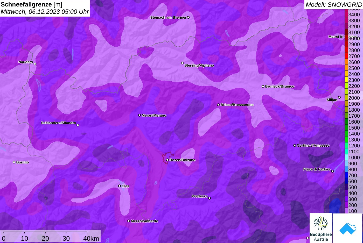The height and width of the screenshot is (243, 363).
Task: Click the 3400 legend value
Action: click(354, 15)
